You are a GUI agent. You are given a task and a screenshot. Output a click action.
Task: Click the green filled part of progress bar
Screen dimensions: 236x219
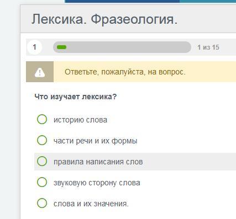[x=61, y=47]
